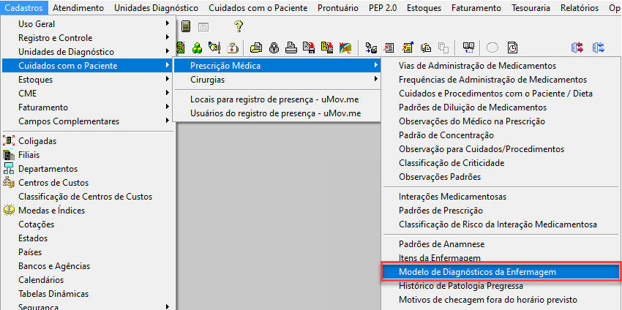
Task: Click the three green cubes icon
Action: pos(197,48)
